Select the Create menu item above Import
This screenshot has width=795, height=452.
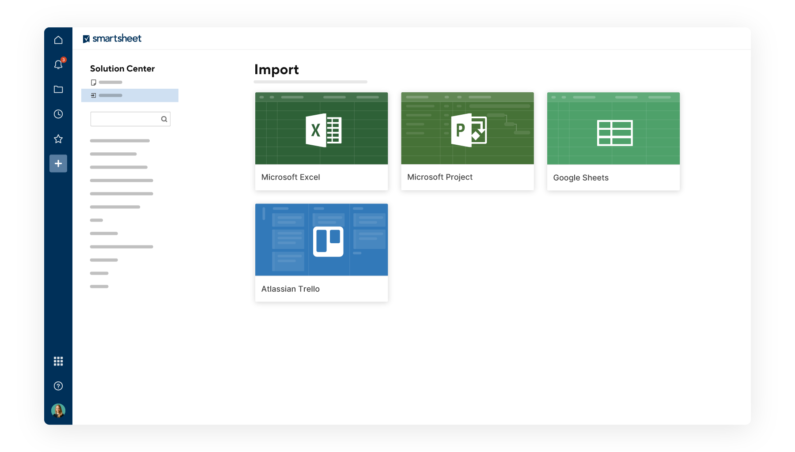107,83
